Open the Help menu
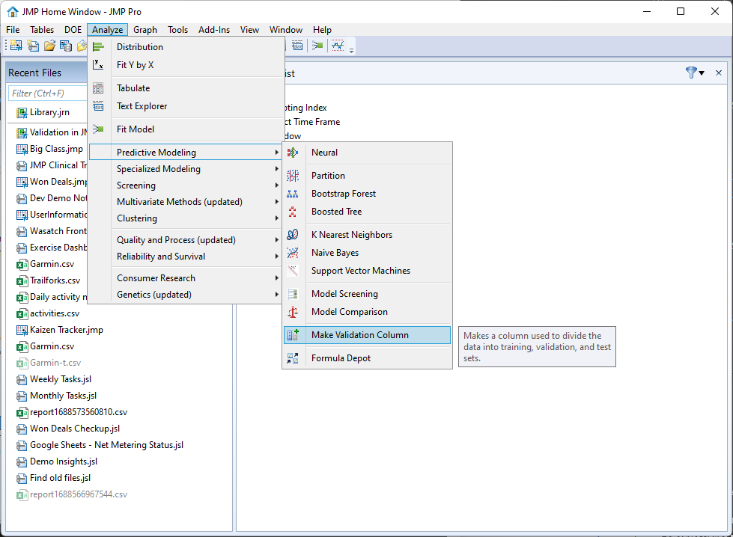Image resolution: width=733 pixels, height=537 pixels. pos(322,30)
